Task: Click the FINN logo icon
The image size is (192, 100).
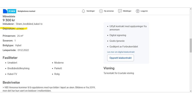Action: pos(9,11)
